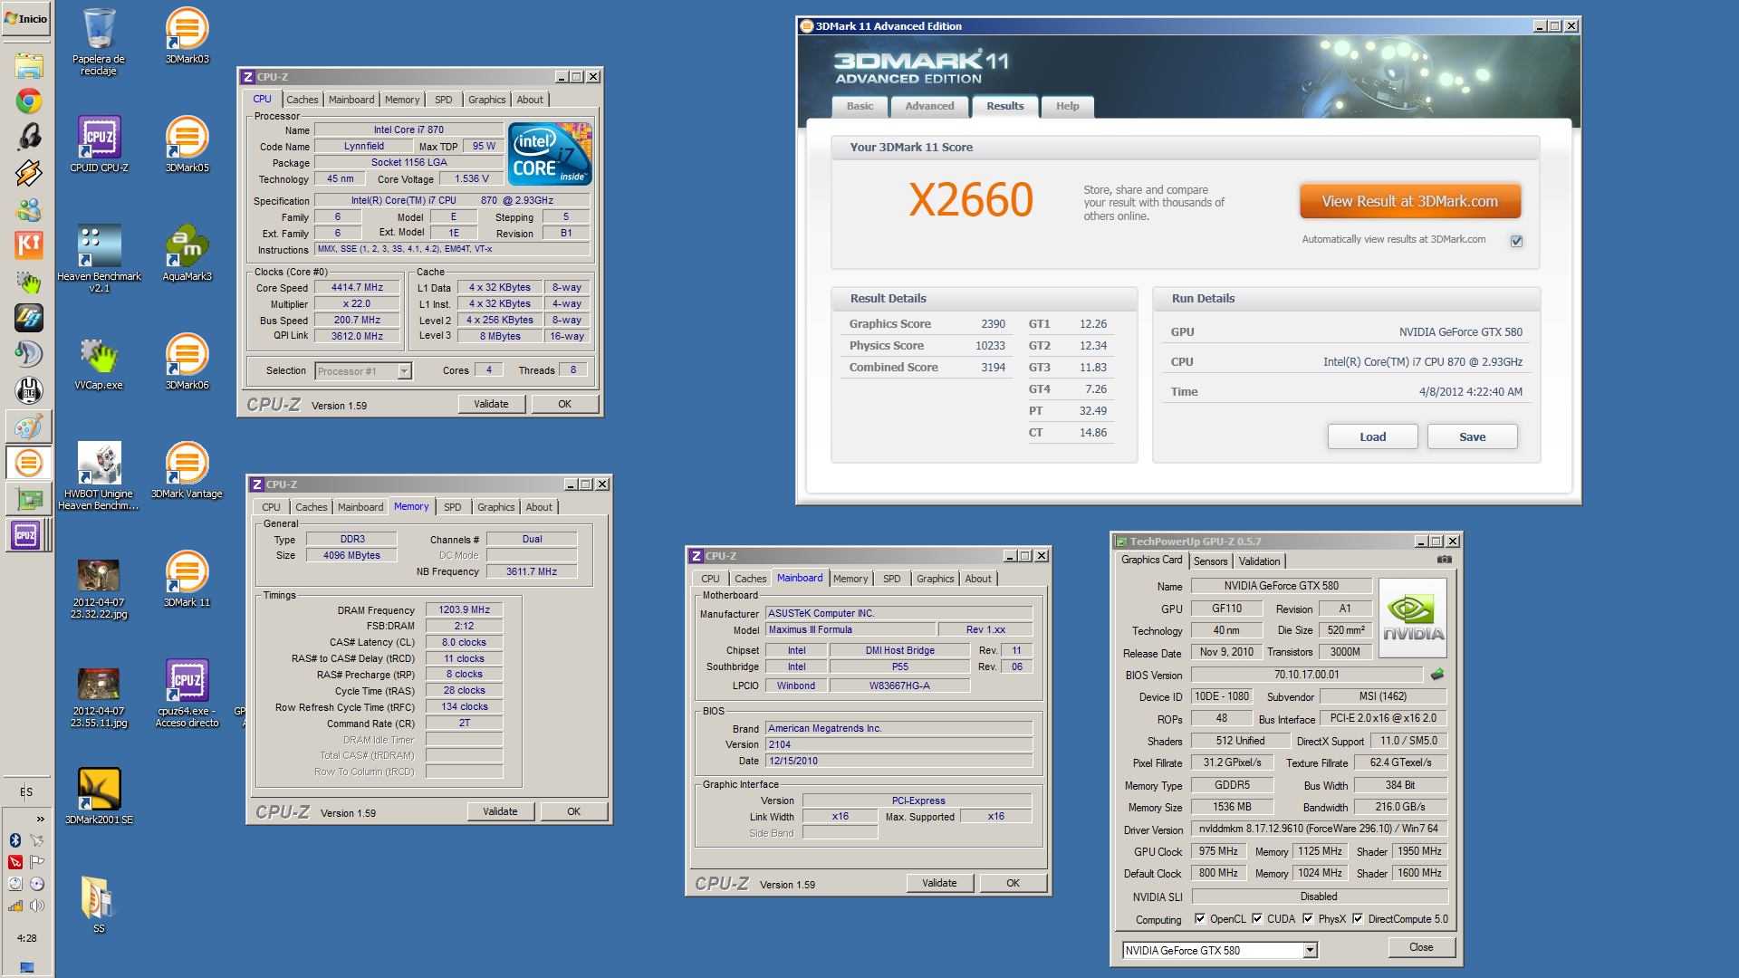Open the Sensors tab in GPU-Z

1210,561
